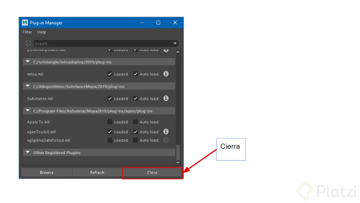The image size is (360, 203).
Task: Click the Apply To All label
Action: (39, 122)
